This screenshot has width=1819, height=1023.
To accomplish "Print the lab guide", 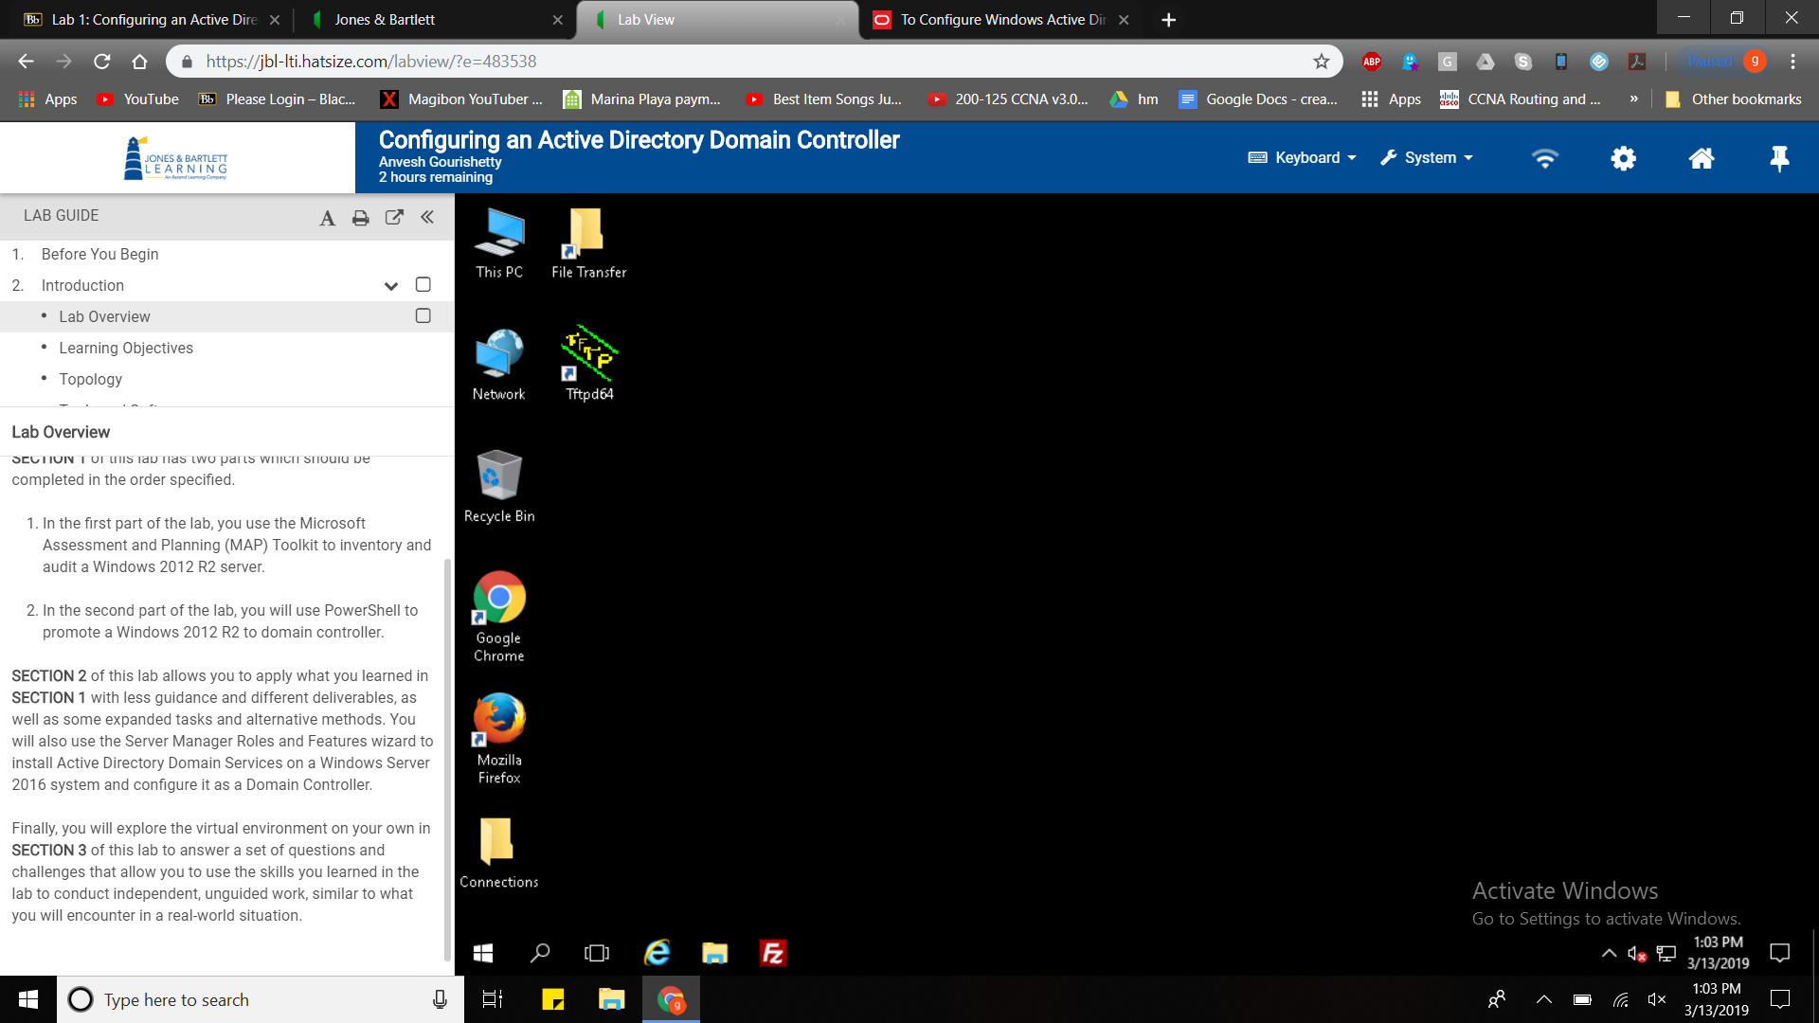I will [x=360, y=218].
